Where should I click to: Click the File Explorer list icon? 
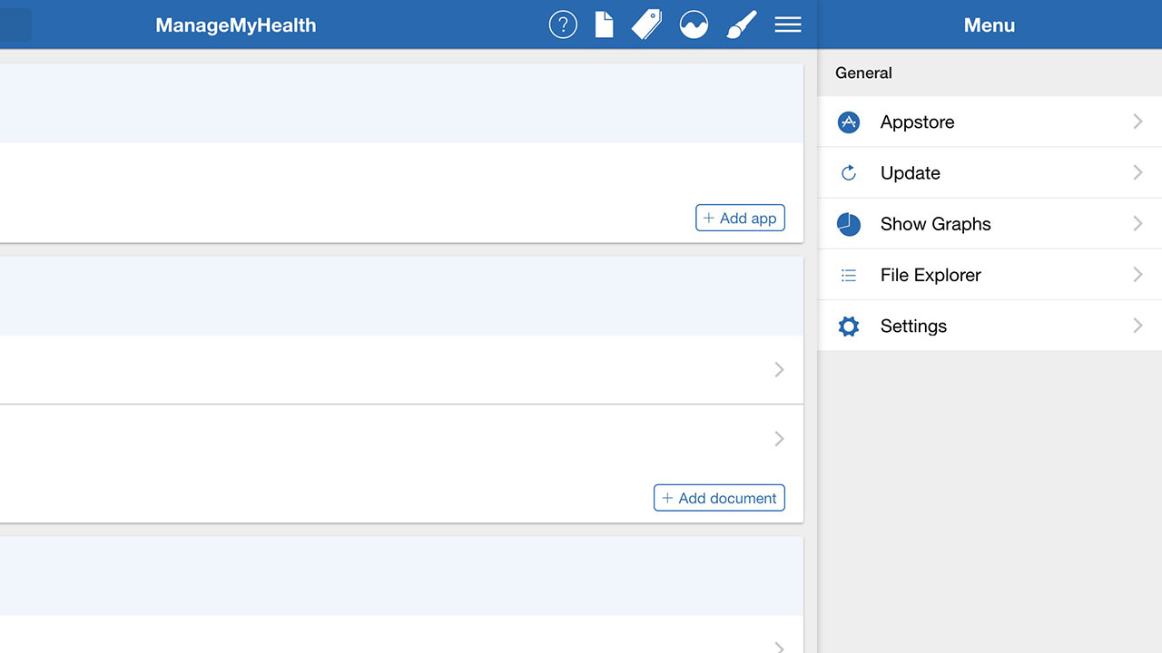coord(849,275)
